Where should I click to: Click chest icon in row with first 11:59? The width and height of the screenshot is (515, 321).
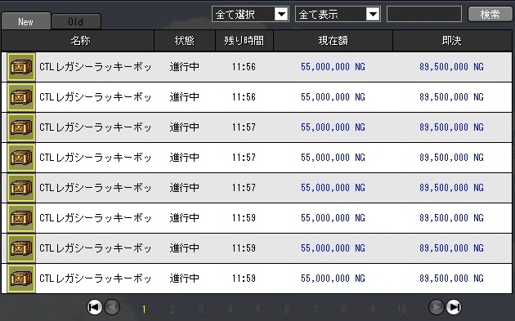coord(21,218)
